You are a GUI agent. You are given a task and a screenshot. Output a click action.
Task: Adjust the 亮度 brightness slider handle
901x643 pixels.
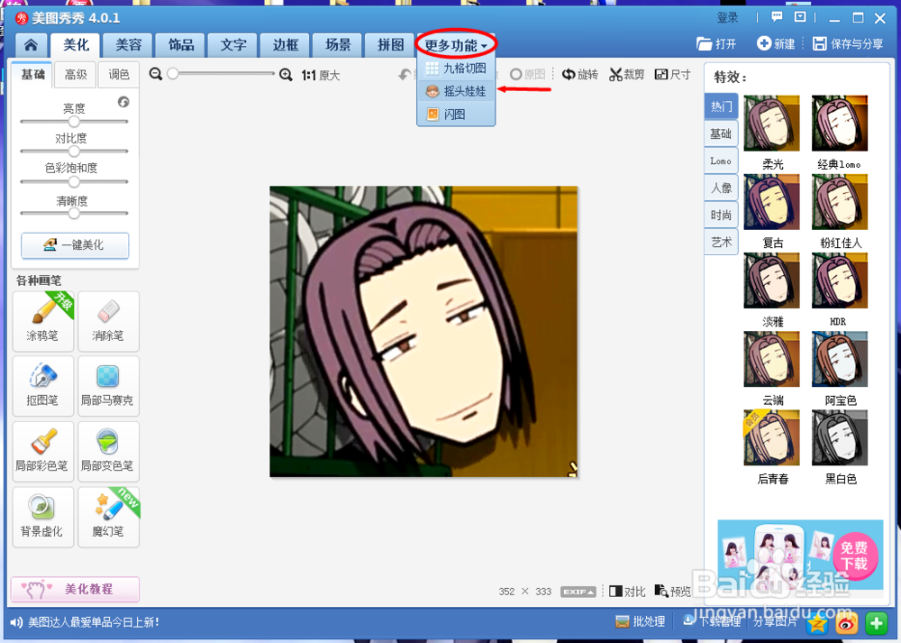[74, 122]
